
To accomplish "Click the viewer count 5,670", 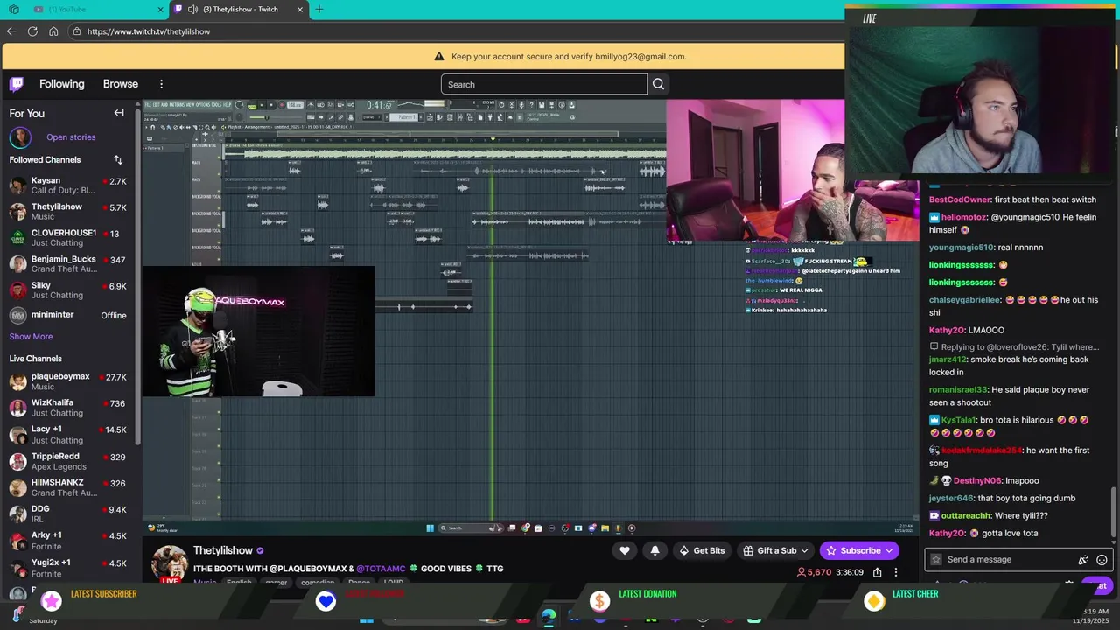I will coord(813,572).
